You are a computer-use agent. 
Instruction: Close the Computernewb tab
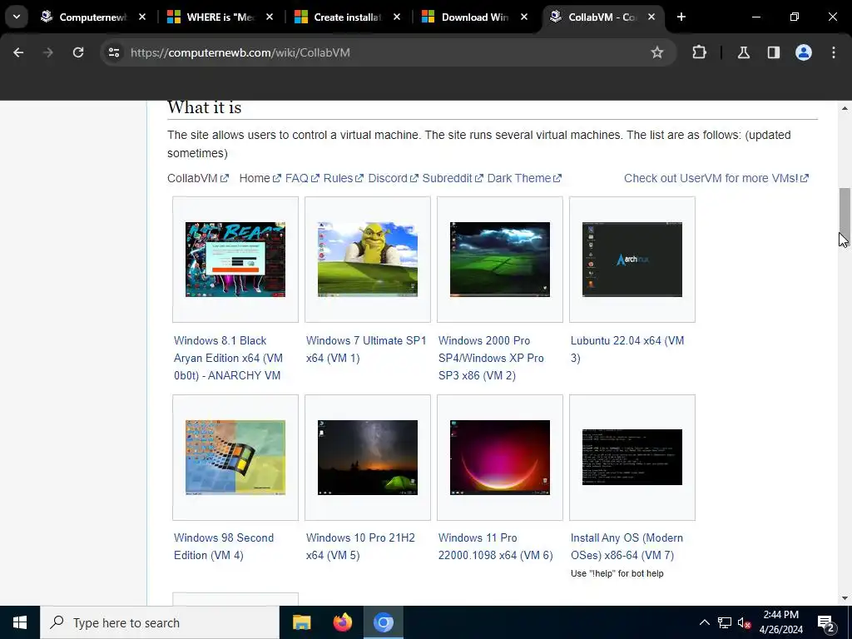pos(142,17)
